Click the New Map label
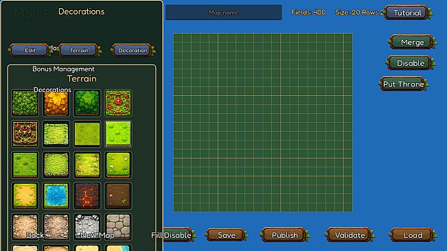 coord(98,235)
